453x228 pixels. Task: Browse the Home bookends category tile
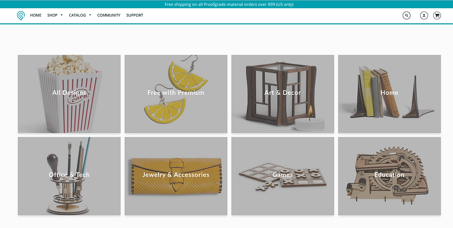(x=389, y=94)
